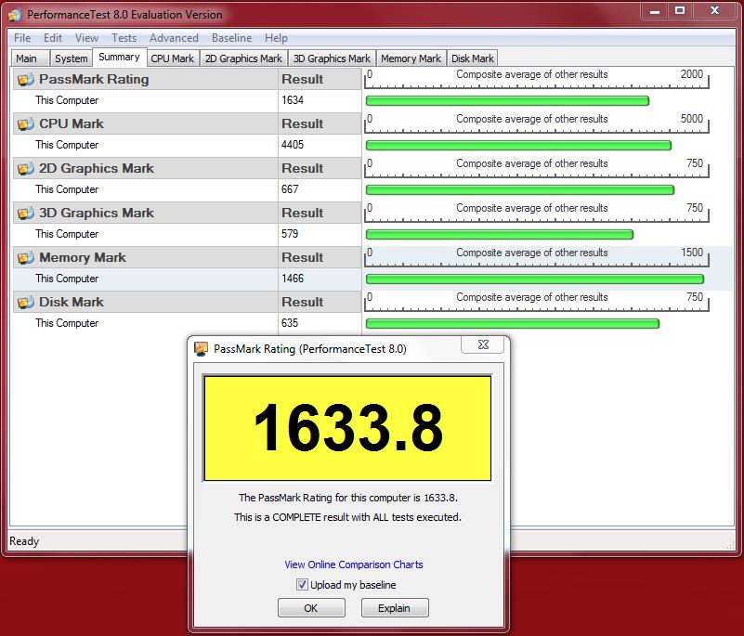Toggle the Upload my baseline checkbox

click(x=302, y=584)
